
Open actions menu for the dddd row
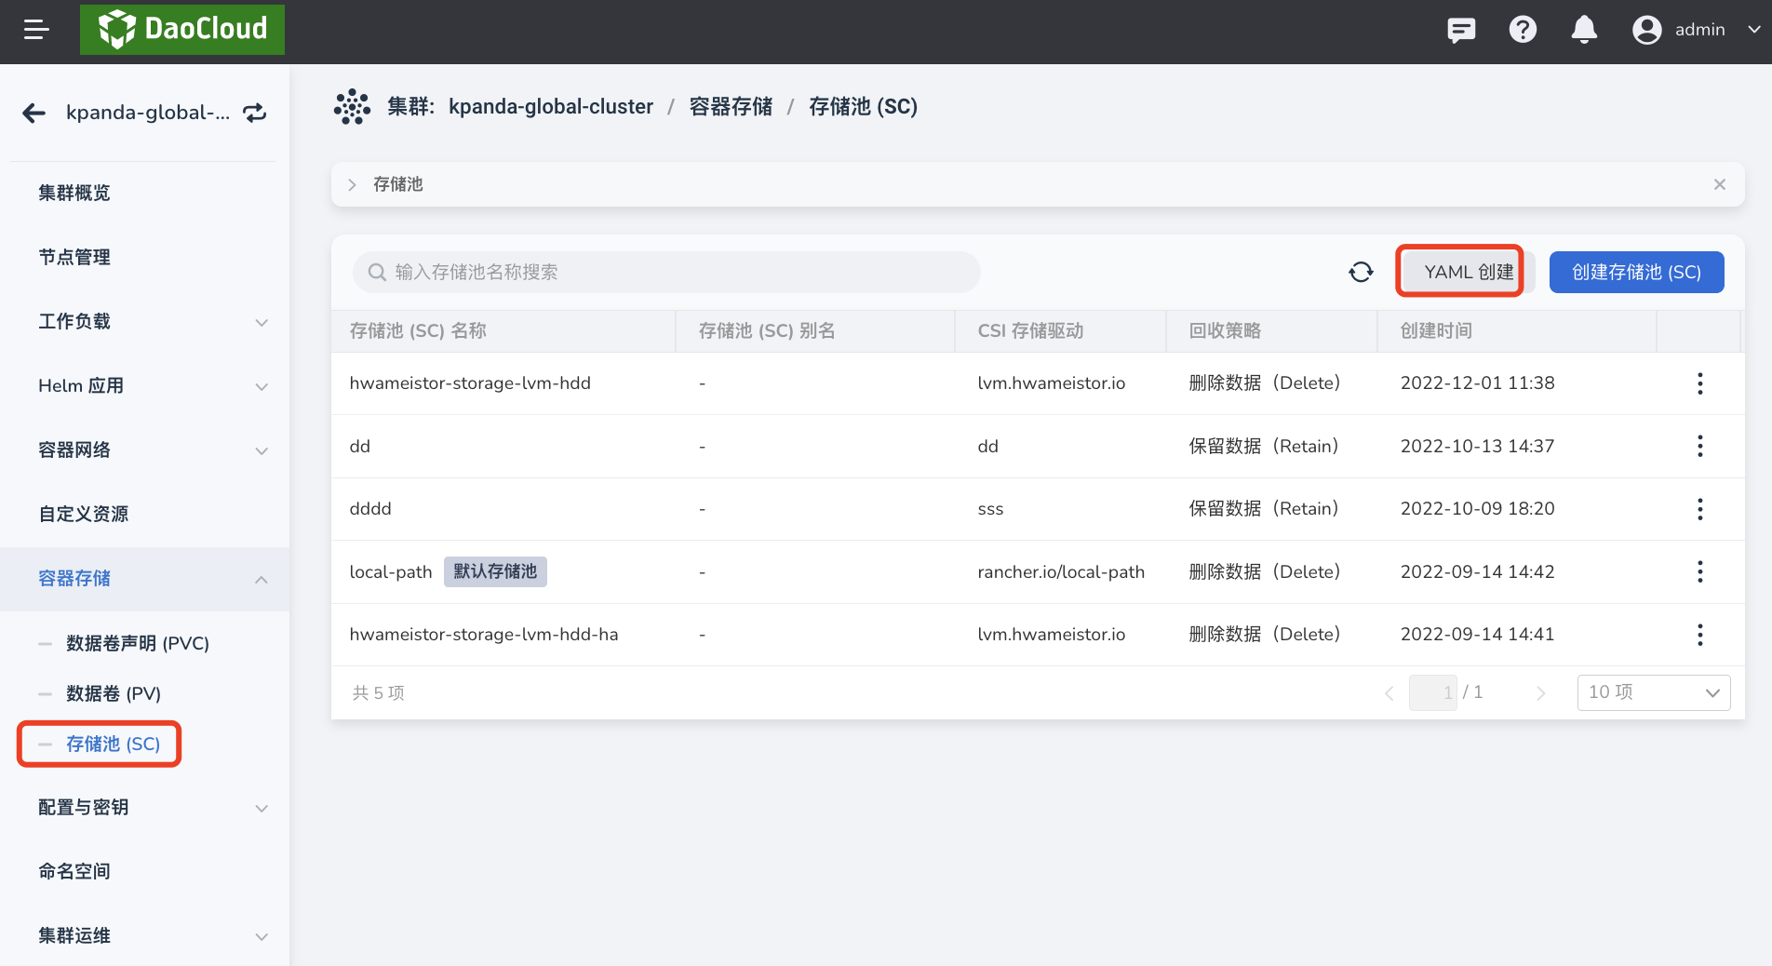[1699, 509]
